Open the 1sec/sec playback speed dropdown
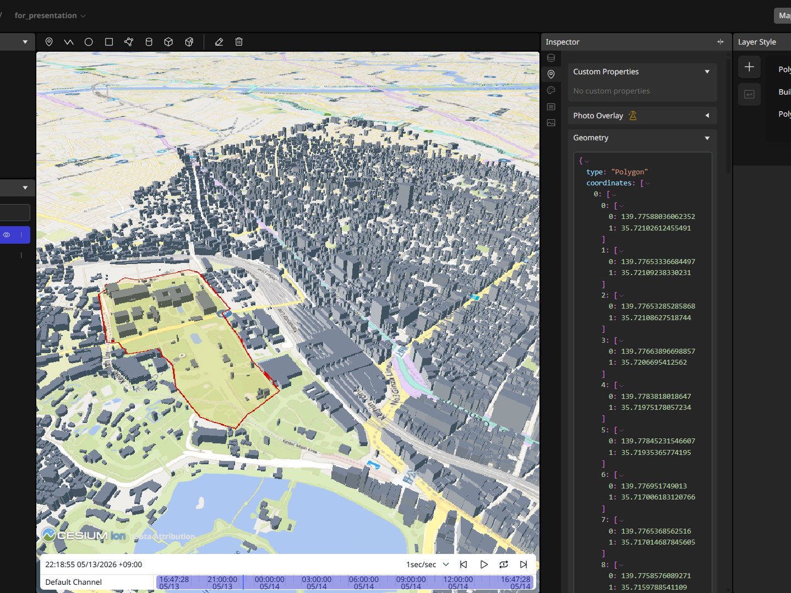Viewport: 791px width, 593px height. click(428, 564)
